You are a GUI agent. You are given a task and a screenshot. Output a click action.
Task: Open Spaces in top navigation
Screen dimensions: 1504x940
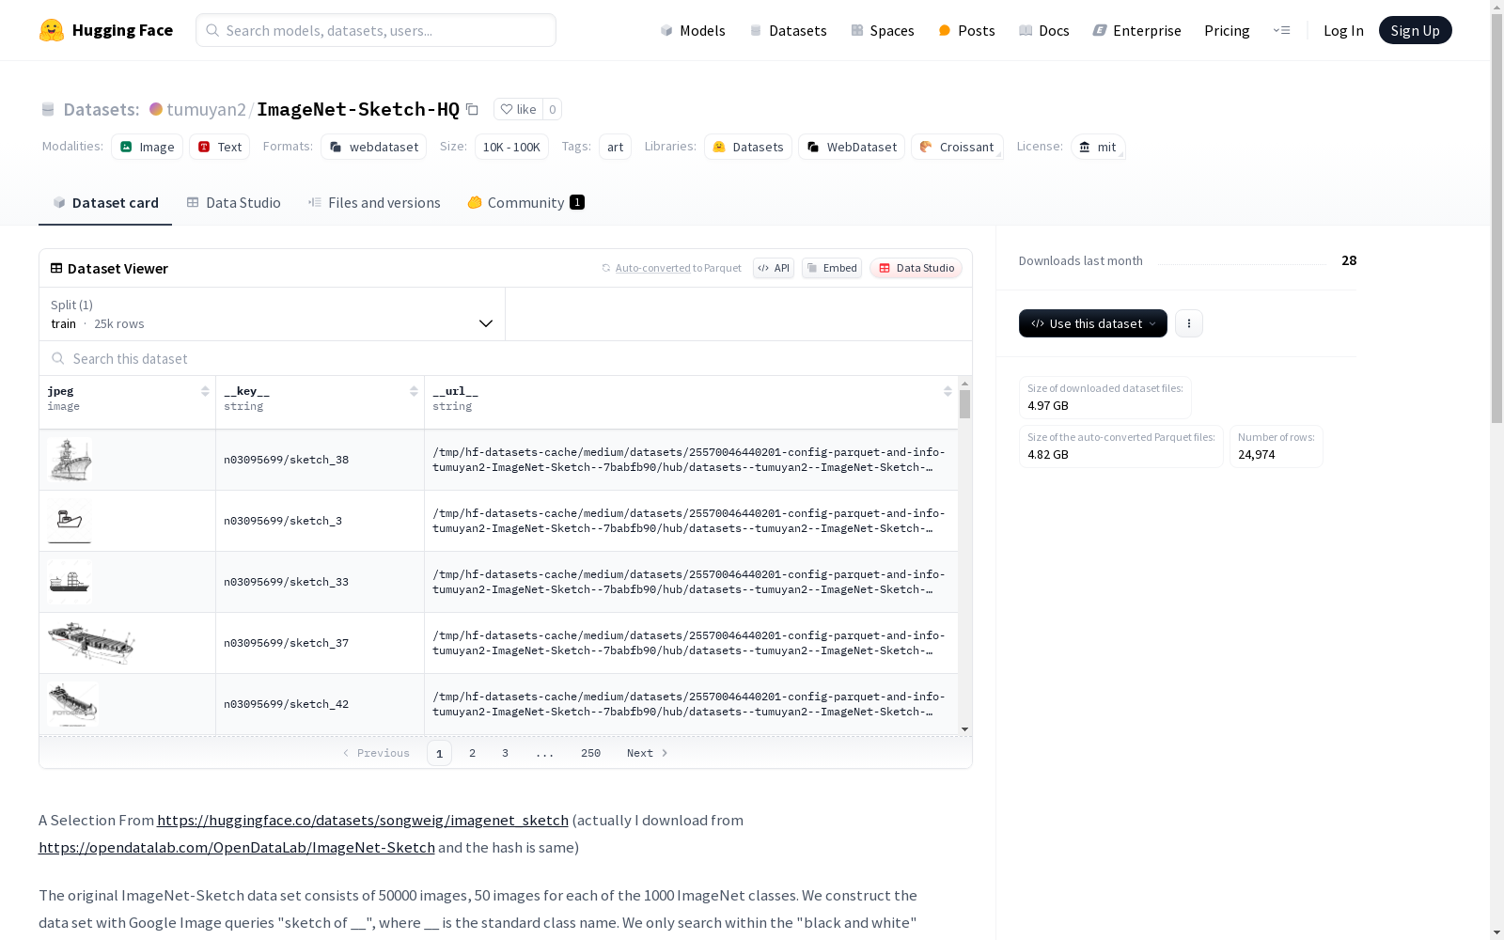click(x=883, y=30)
